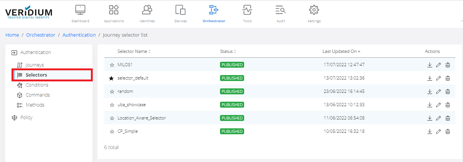This screenshot has width=463, height=162.
Task: Open the Settings gear page
Action: (314, 14)
